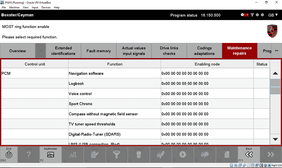Image resolution: width=282 pixels, height=168 pixels.
Task: Click the Back double-arrow button
Action: (249, 154)
